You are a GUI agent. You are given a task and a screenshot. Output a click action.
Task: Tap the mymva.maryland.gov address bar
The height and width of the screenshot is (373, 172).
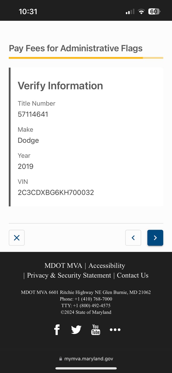[x=86, y=359]
